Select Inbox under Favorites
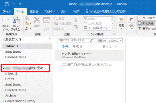 click(x=27, y=46)
